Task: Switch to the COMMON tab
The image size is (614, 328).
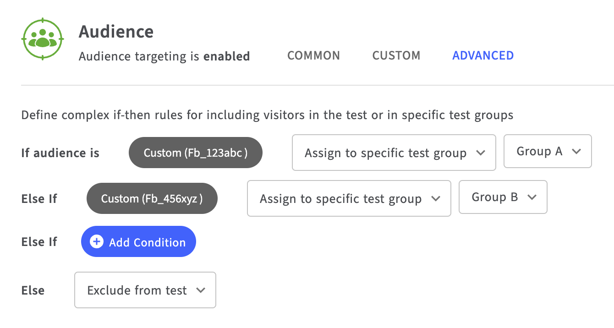Action: click(x=313, y=56)
